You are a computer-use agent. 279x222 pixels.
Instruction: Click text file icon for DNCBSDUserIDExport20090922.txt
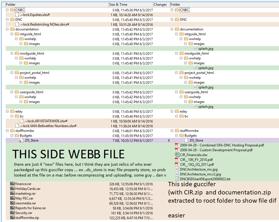pos(177,179)
